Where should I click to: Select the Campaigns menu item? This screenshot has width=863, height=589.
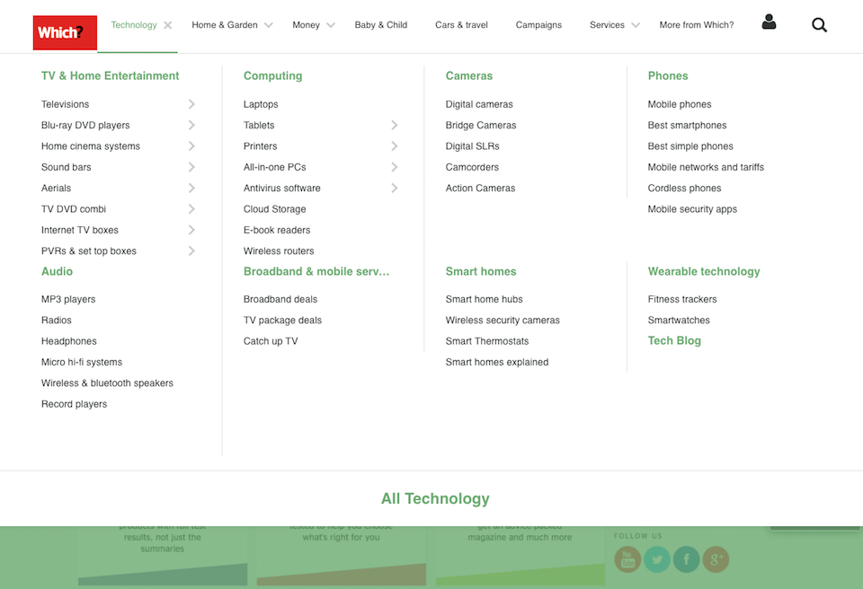pyautogui.click(x=538, y=25)
